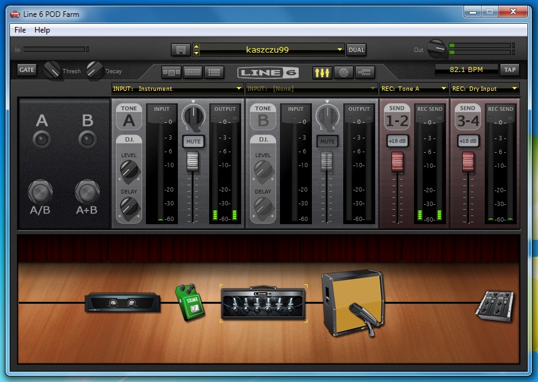Click the TONE A label button

[x=129, y=116]
